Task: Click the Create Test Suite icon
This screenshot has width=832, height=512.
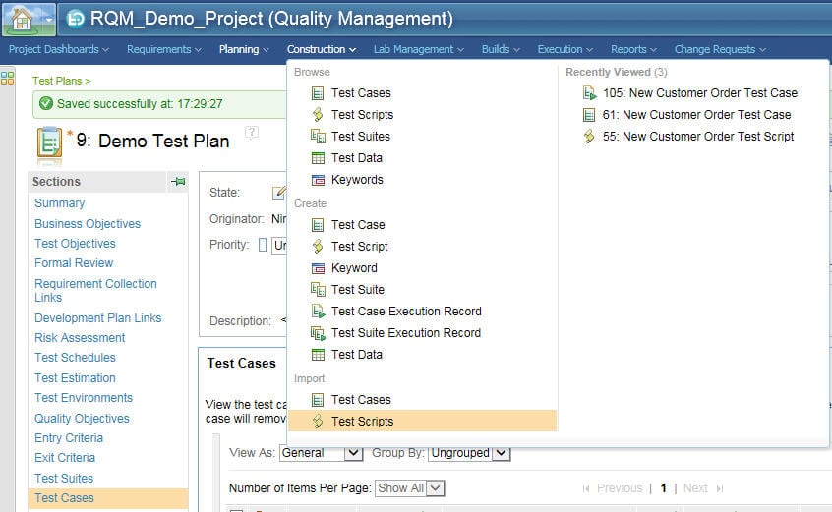Action: 318,290
